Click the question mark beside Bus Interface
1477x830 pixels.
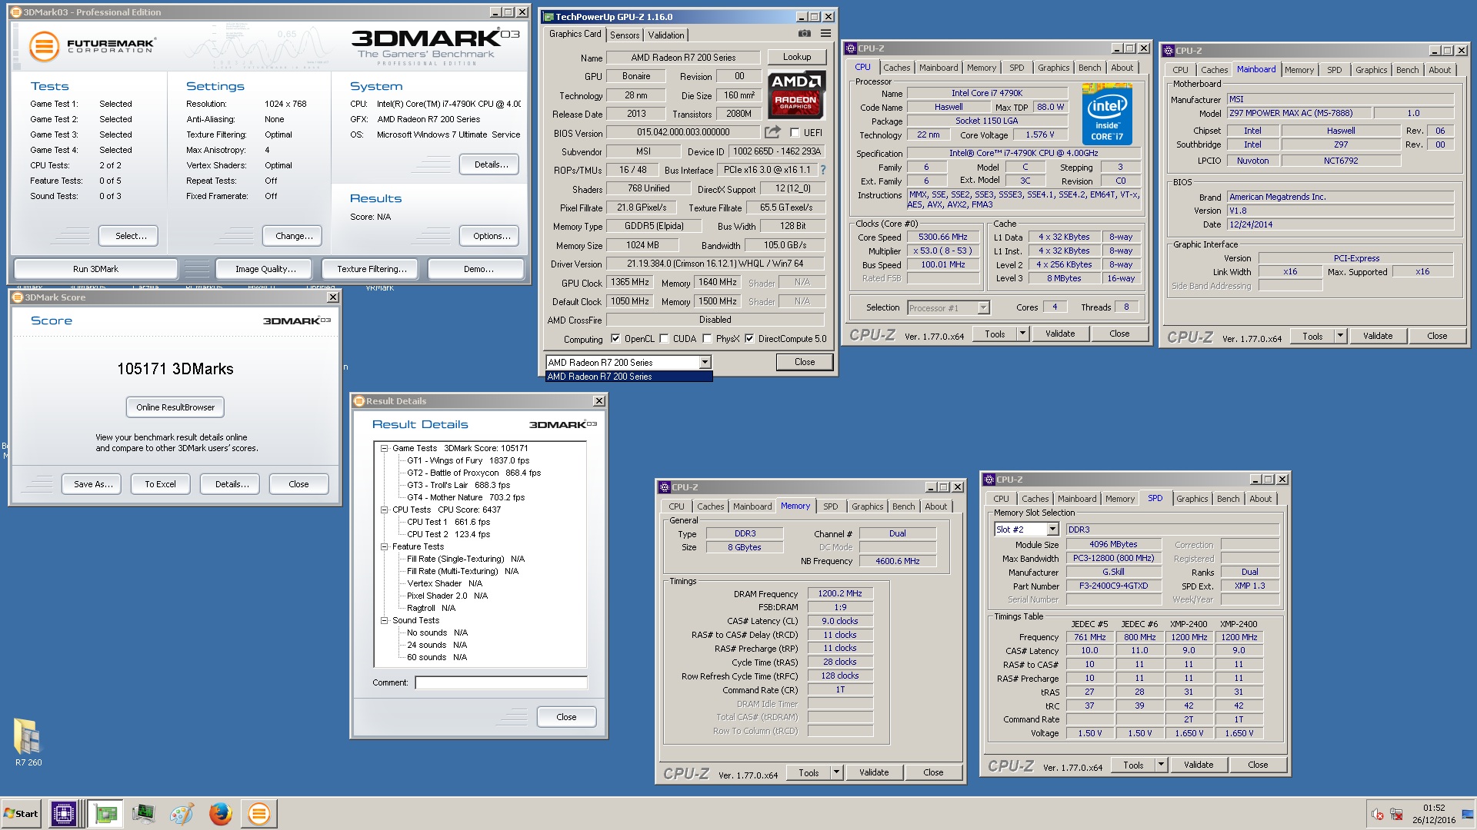823,170
